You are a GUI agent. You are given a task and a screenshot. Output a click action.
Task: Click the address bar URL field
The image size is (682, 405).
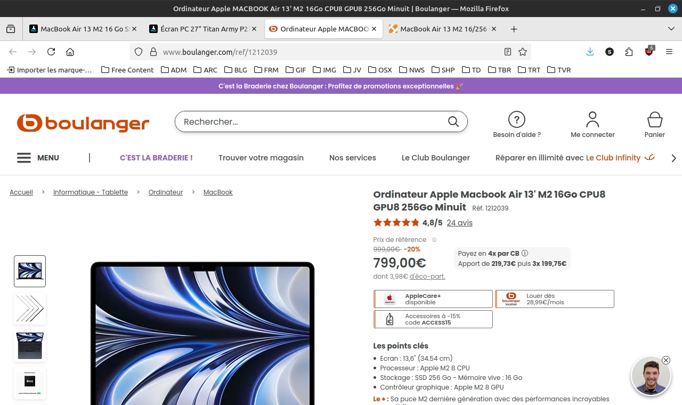[x=330, y=52]
